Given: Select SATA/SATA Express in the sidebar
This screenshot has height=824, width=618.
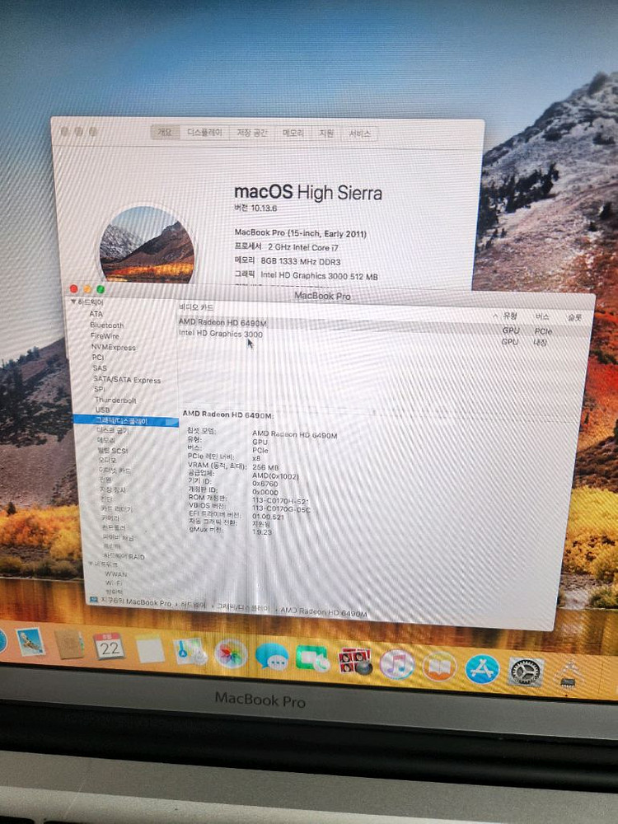Looking at the screenshot, I should pyautogui.click(x=127, y=379).
